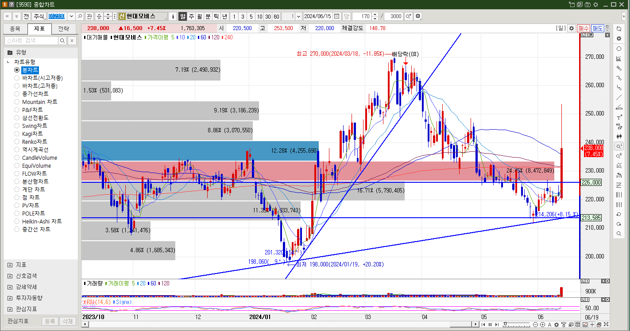
Task: Click the 매수 buy button
Action: tap(584, 28)
